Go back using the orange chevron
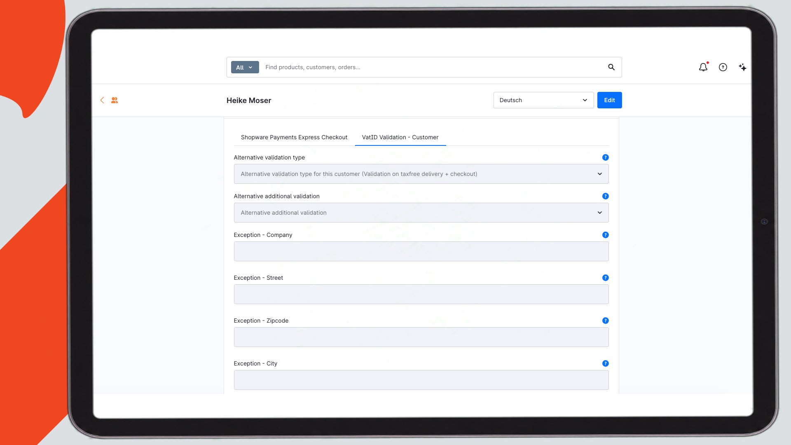Viewport: 791px width, 445px height. click(102, 100)
